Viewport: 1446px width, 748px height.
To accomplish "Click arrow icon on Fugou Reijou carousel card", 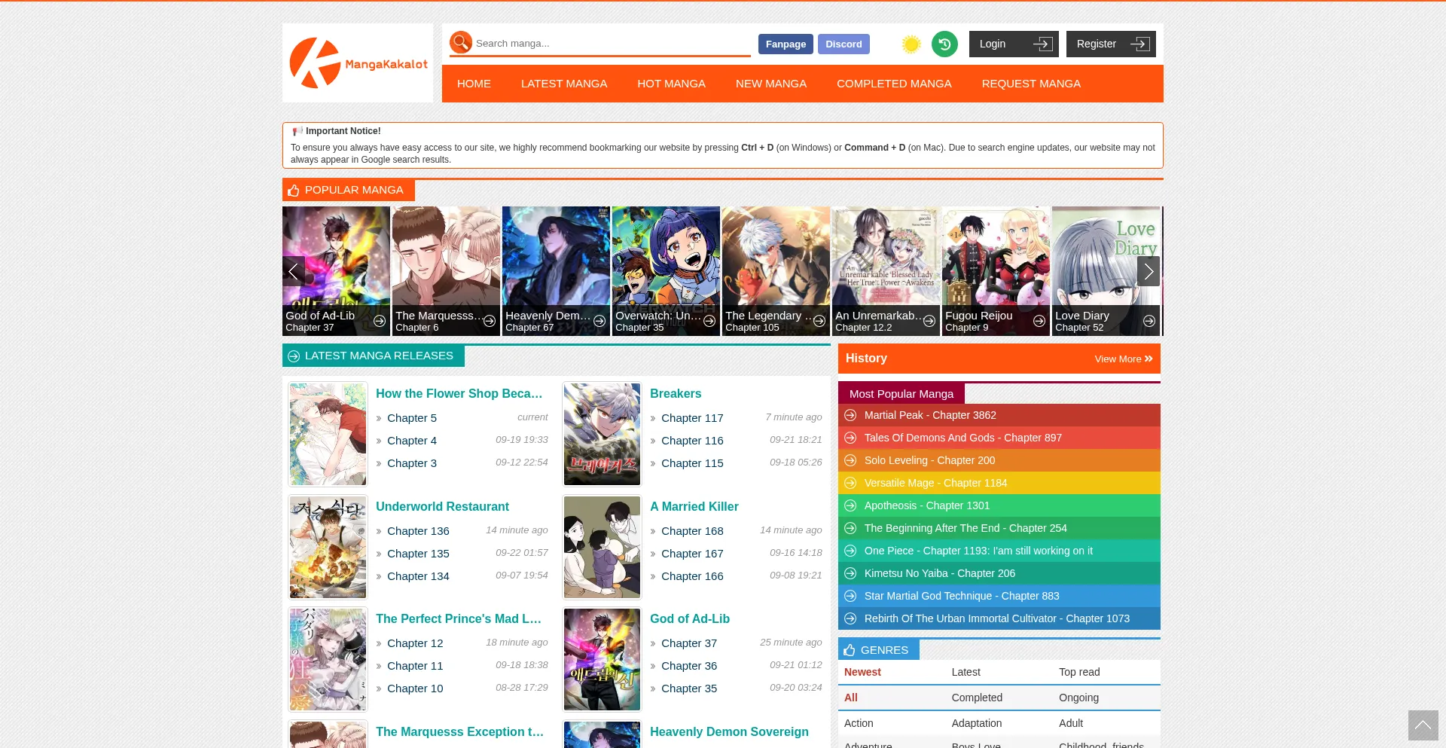I will 1039,321.
